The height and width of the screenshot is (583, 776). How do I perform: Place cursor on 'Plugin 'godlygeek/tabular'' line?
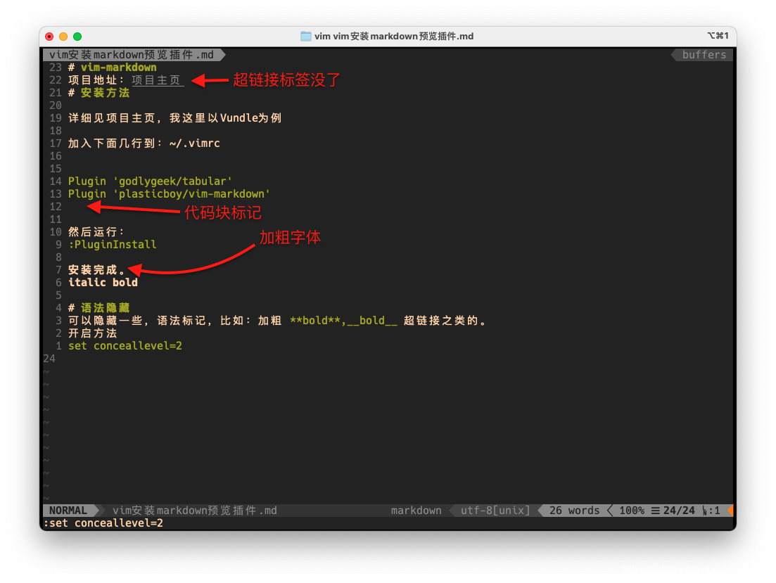[150, 181]
